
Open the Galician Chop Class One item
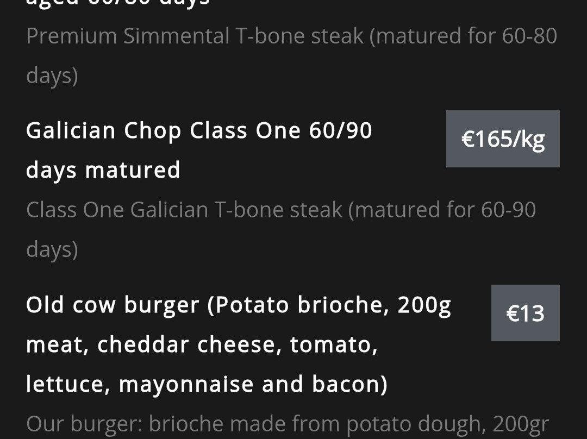coord(199,131)
